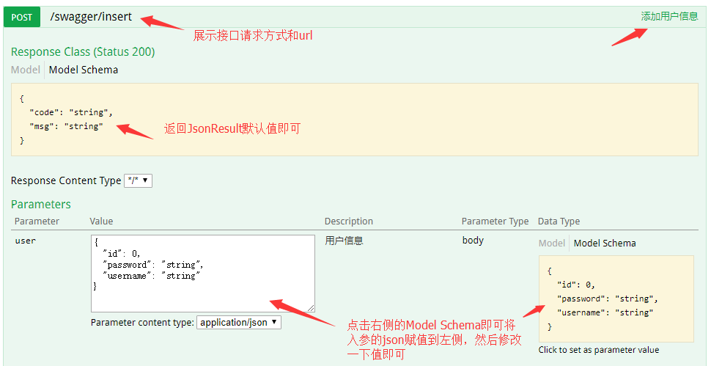Screen dimensions: 711x366
Task: Click the Value column header
Action: pos(101,222)
